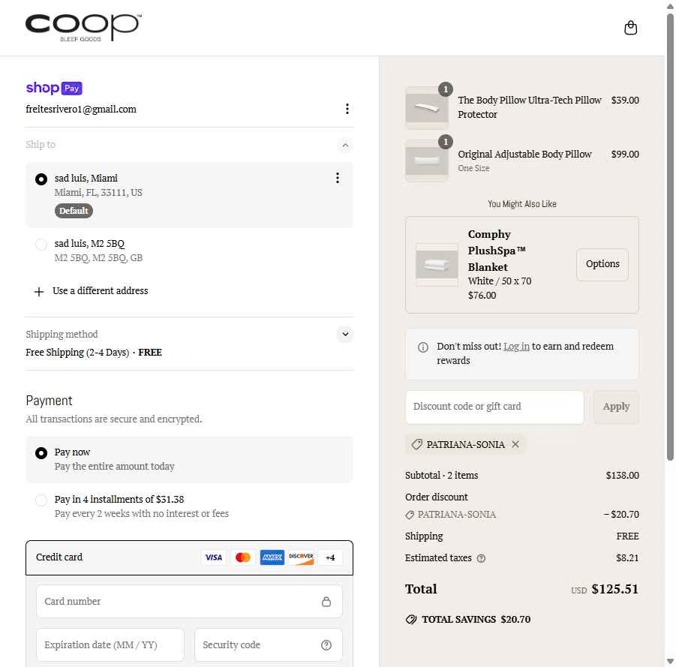Select the Miami FL shipping address
Image resolution: width=676 pixels, height=667 pixels.
coord(41,179)
